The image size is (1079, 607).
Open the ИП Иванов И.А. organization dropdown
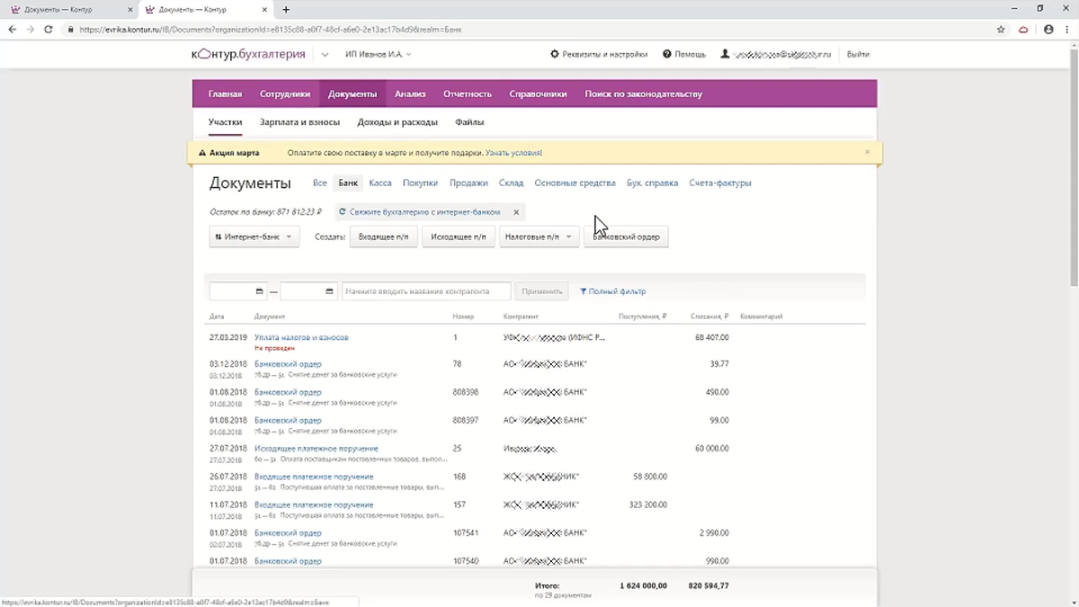coord(379,55)
